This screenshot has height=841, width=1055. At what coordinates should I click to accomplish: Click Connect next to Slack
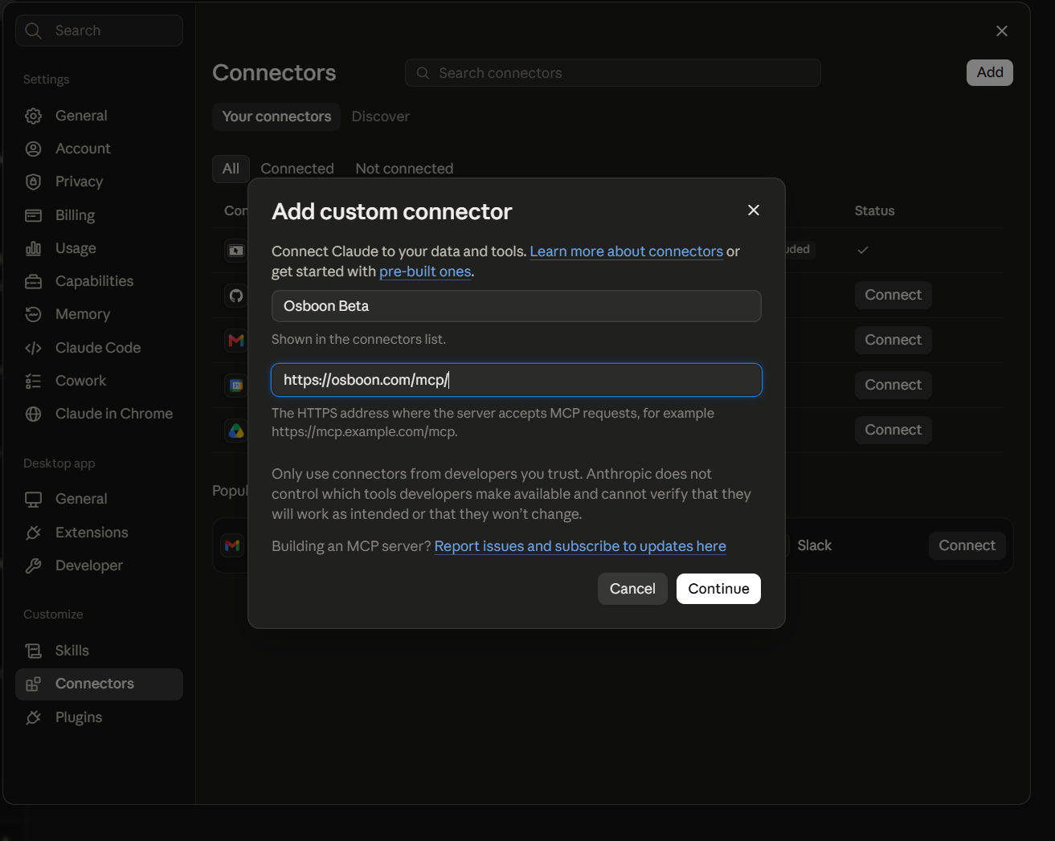coord(967,545)
